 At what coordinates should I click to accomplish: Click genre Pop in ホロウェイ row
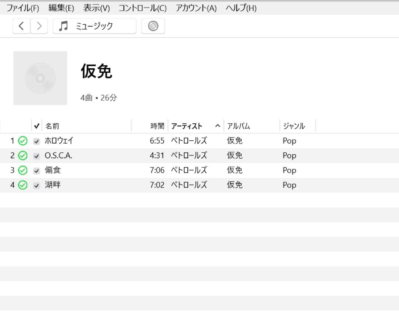pyautogui.click(x=289, y=141)
